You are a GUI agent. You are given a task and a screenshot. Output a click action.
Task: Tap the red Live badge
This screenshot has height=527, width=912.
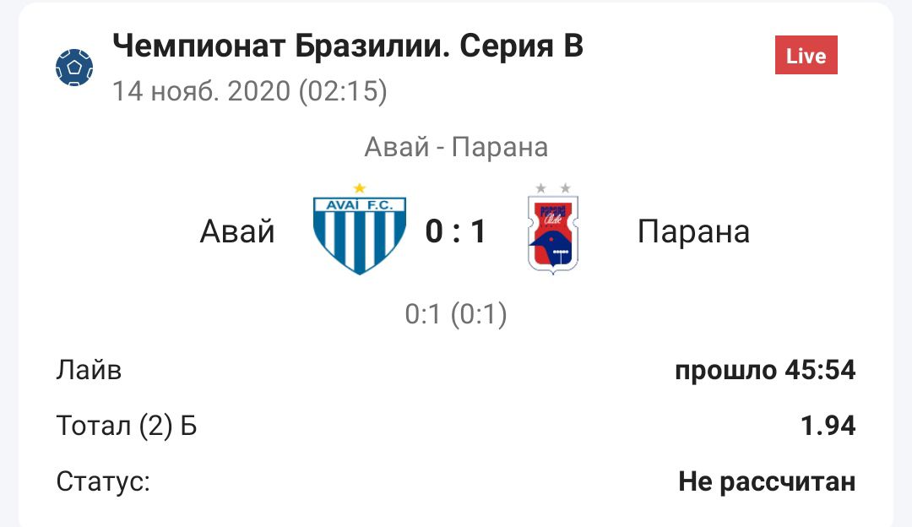point(806,56)
